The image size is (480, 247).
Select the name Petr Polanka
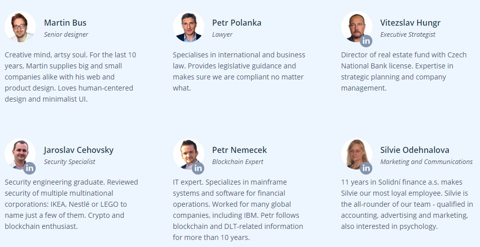[x=236, y=23]
